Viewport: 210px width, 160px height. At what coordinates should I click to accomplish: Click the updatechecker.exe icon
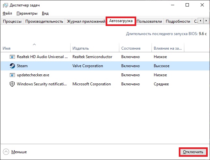tap(12, 75)
